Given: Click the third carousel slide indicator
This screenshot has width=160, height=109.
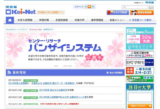Looking at the screenshot, I should pos(65,66).
